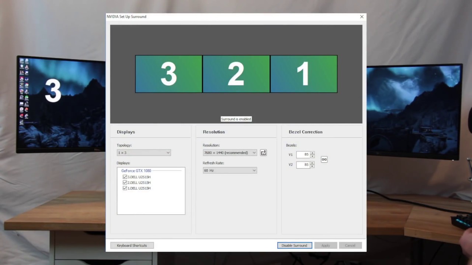The height and width of the screenshot is (265, 472).
Task: Click Keyboard Shortcuts button
Action: [x=132, y=245]
